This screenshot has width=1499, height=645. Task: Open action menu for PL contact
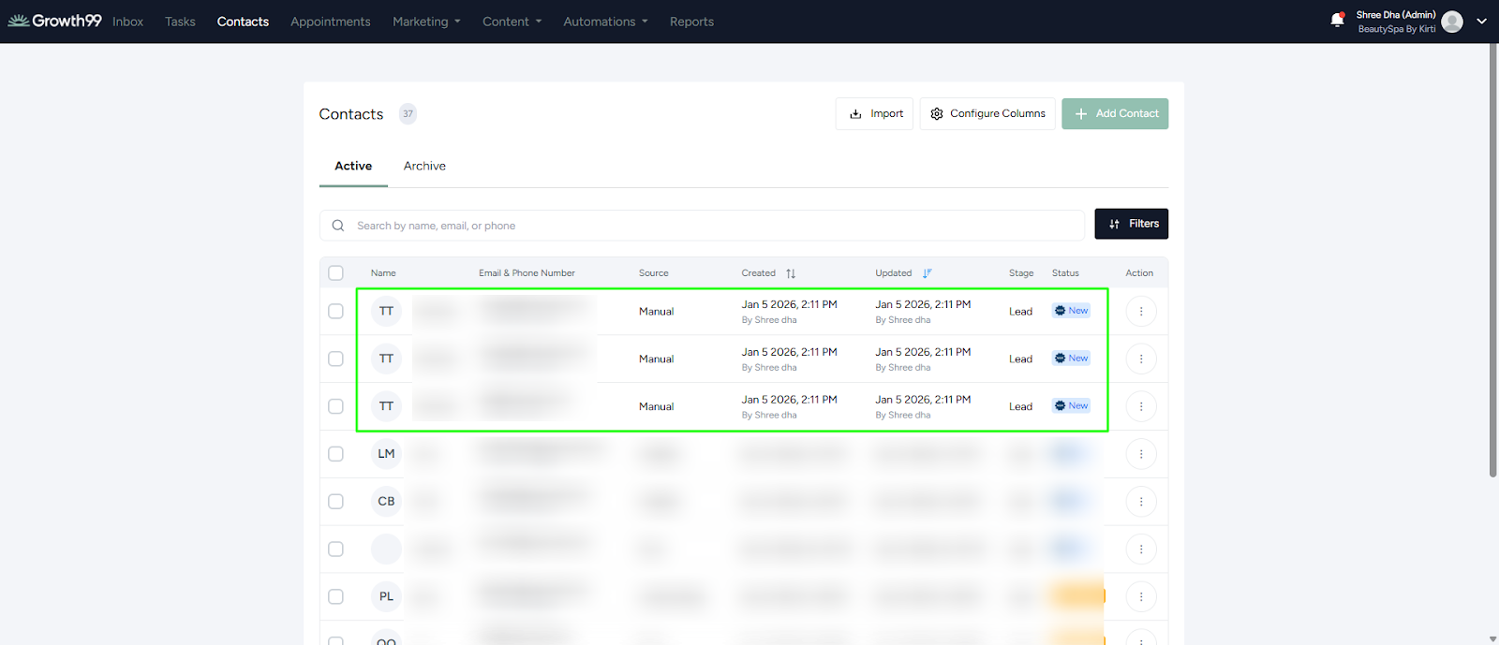(x=1140, y=596)
